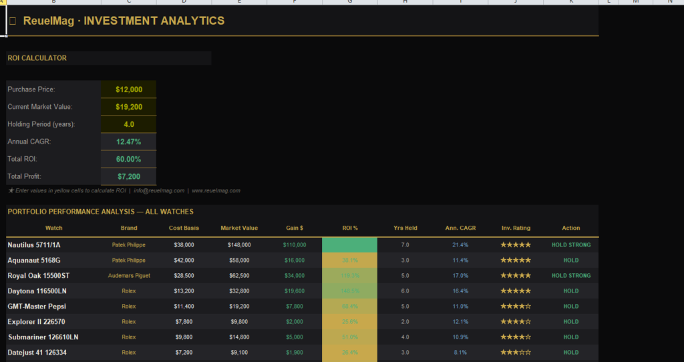Select the Daytona 116500LN watch cell
The width and height of the screenshot is (684, 362).
point(53,291)
